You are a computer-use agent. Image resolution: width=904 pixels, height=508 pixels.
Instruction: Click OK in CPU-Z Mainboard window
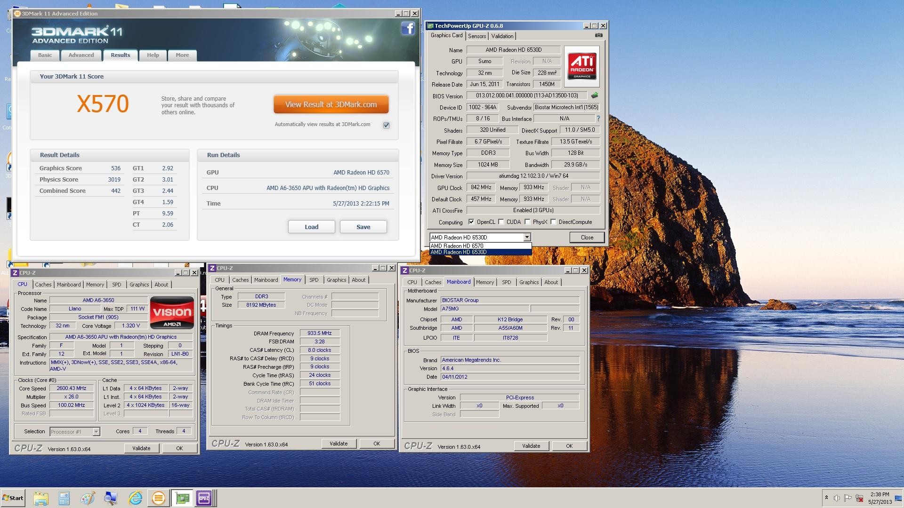pos(569,446)
